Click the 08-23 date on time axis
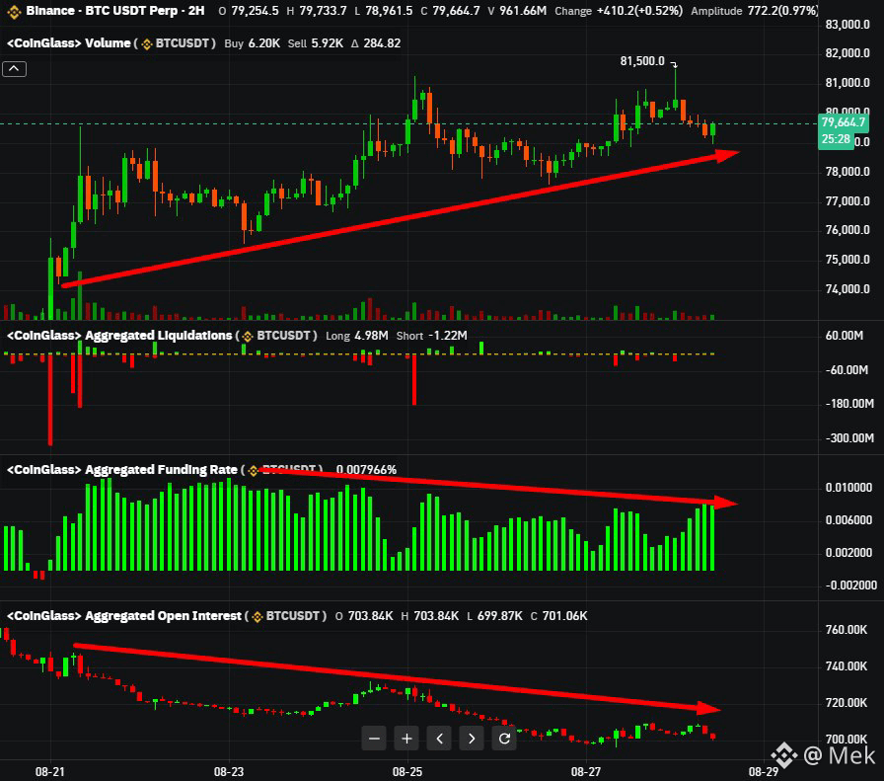Viewport: 884px width, 781px height. click(x=229, y=771)
